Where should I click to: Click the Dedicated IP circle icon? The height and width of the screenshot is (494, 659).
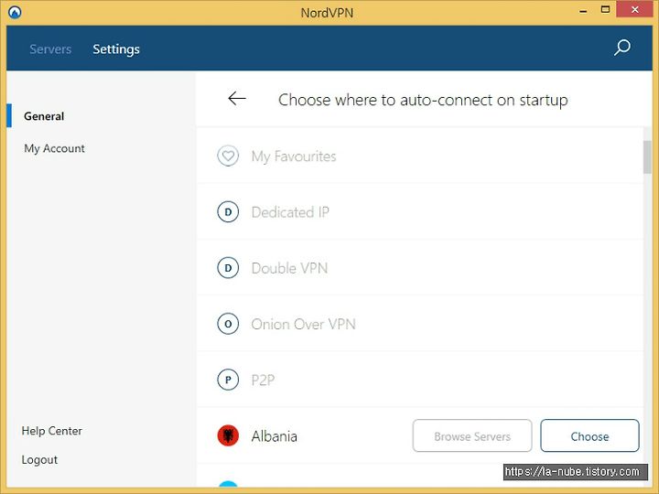[x=228, y=211]
